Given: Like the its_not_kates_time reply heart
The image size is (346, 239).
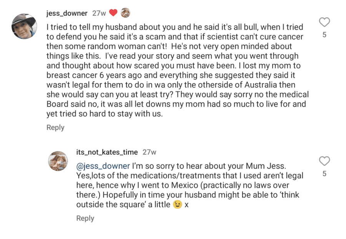Looking at the screenshot, I should pyautogui.click(x=324, y=161).
